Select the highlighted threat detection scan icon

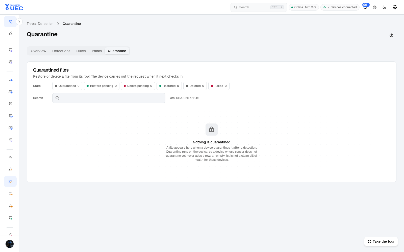click(10, 181)
